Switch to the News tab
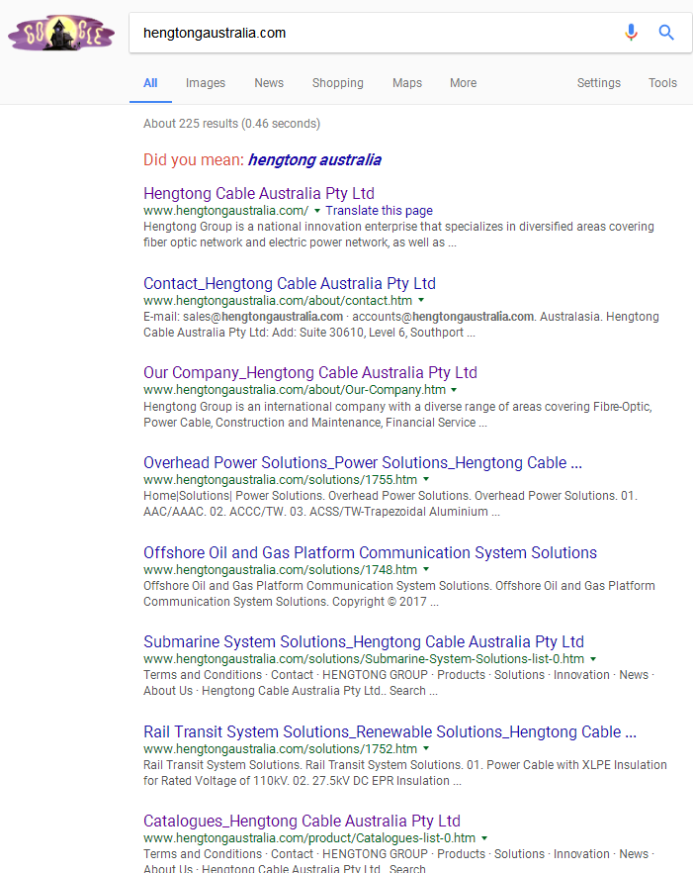This screenshot has height=873, width=693. [269, 83]
